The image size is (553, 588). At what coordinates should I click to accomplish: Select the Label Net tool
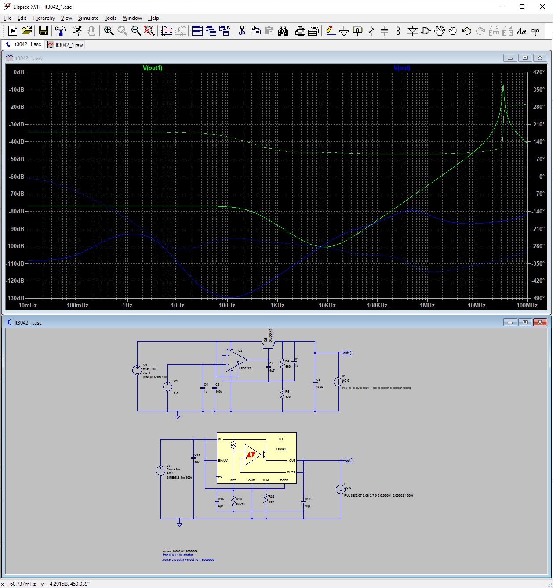coord(358,31)
